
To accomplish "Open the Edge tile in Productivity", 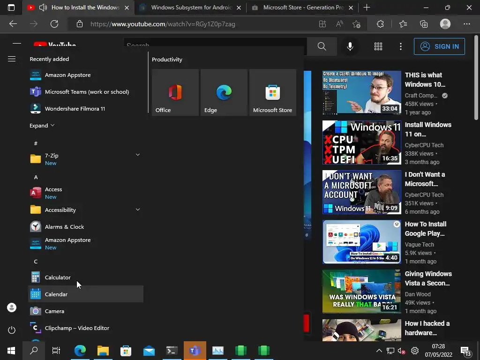I will tap(224, 92).
